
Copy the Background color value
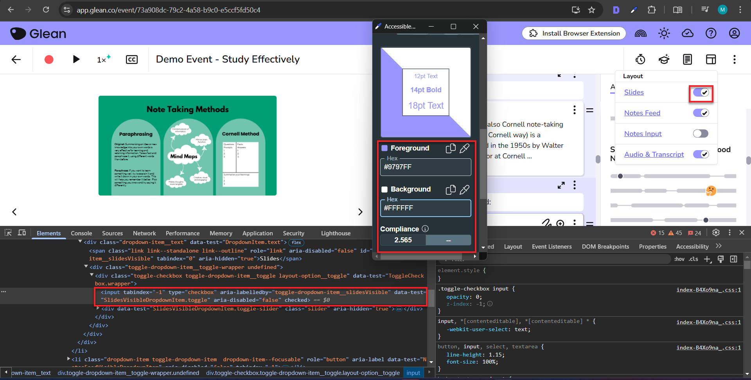point(451,190)
